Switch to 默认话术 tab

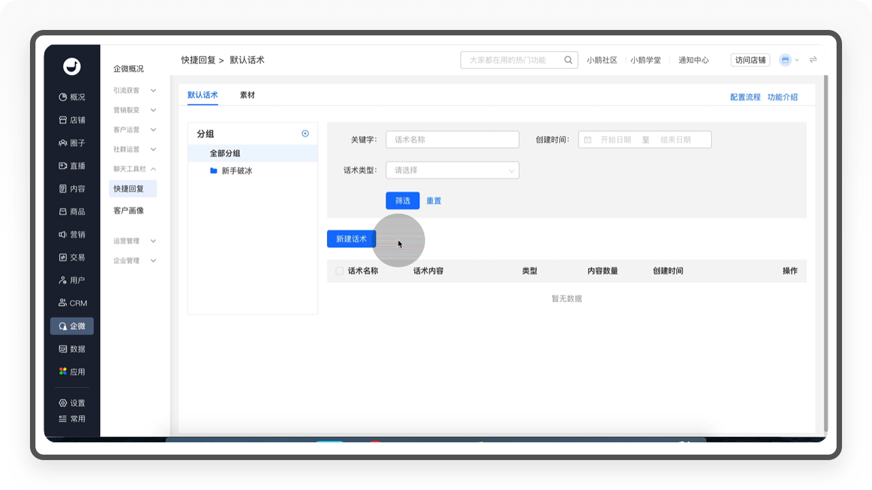point(202,95)
